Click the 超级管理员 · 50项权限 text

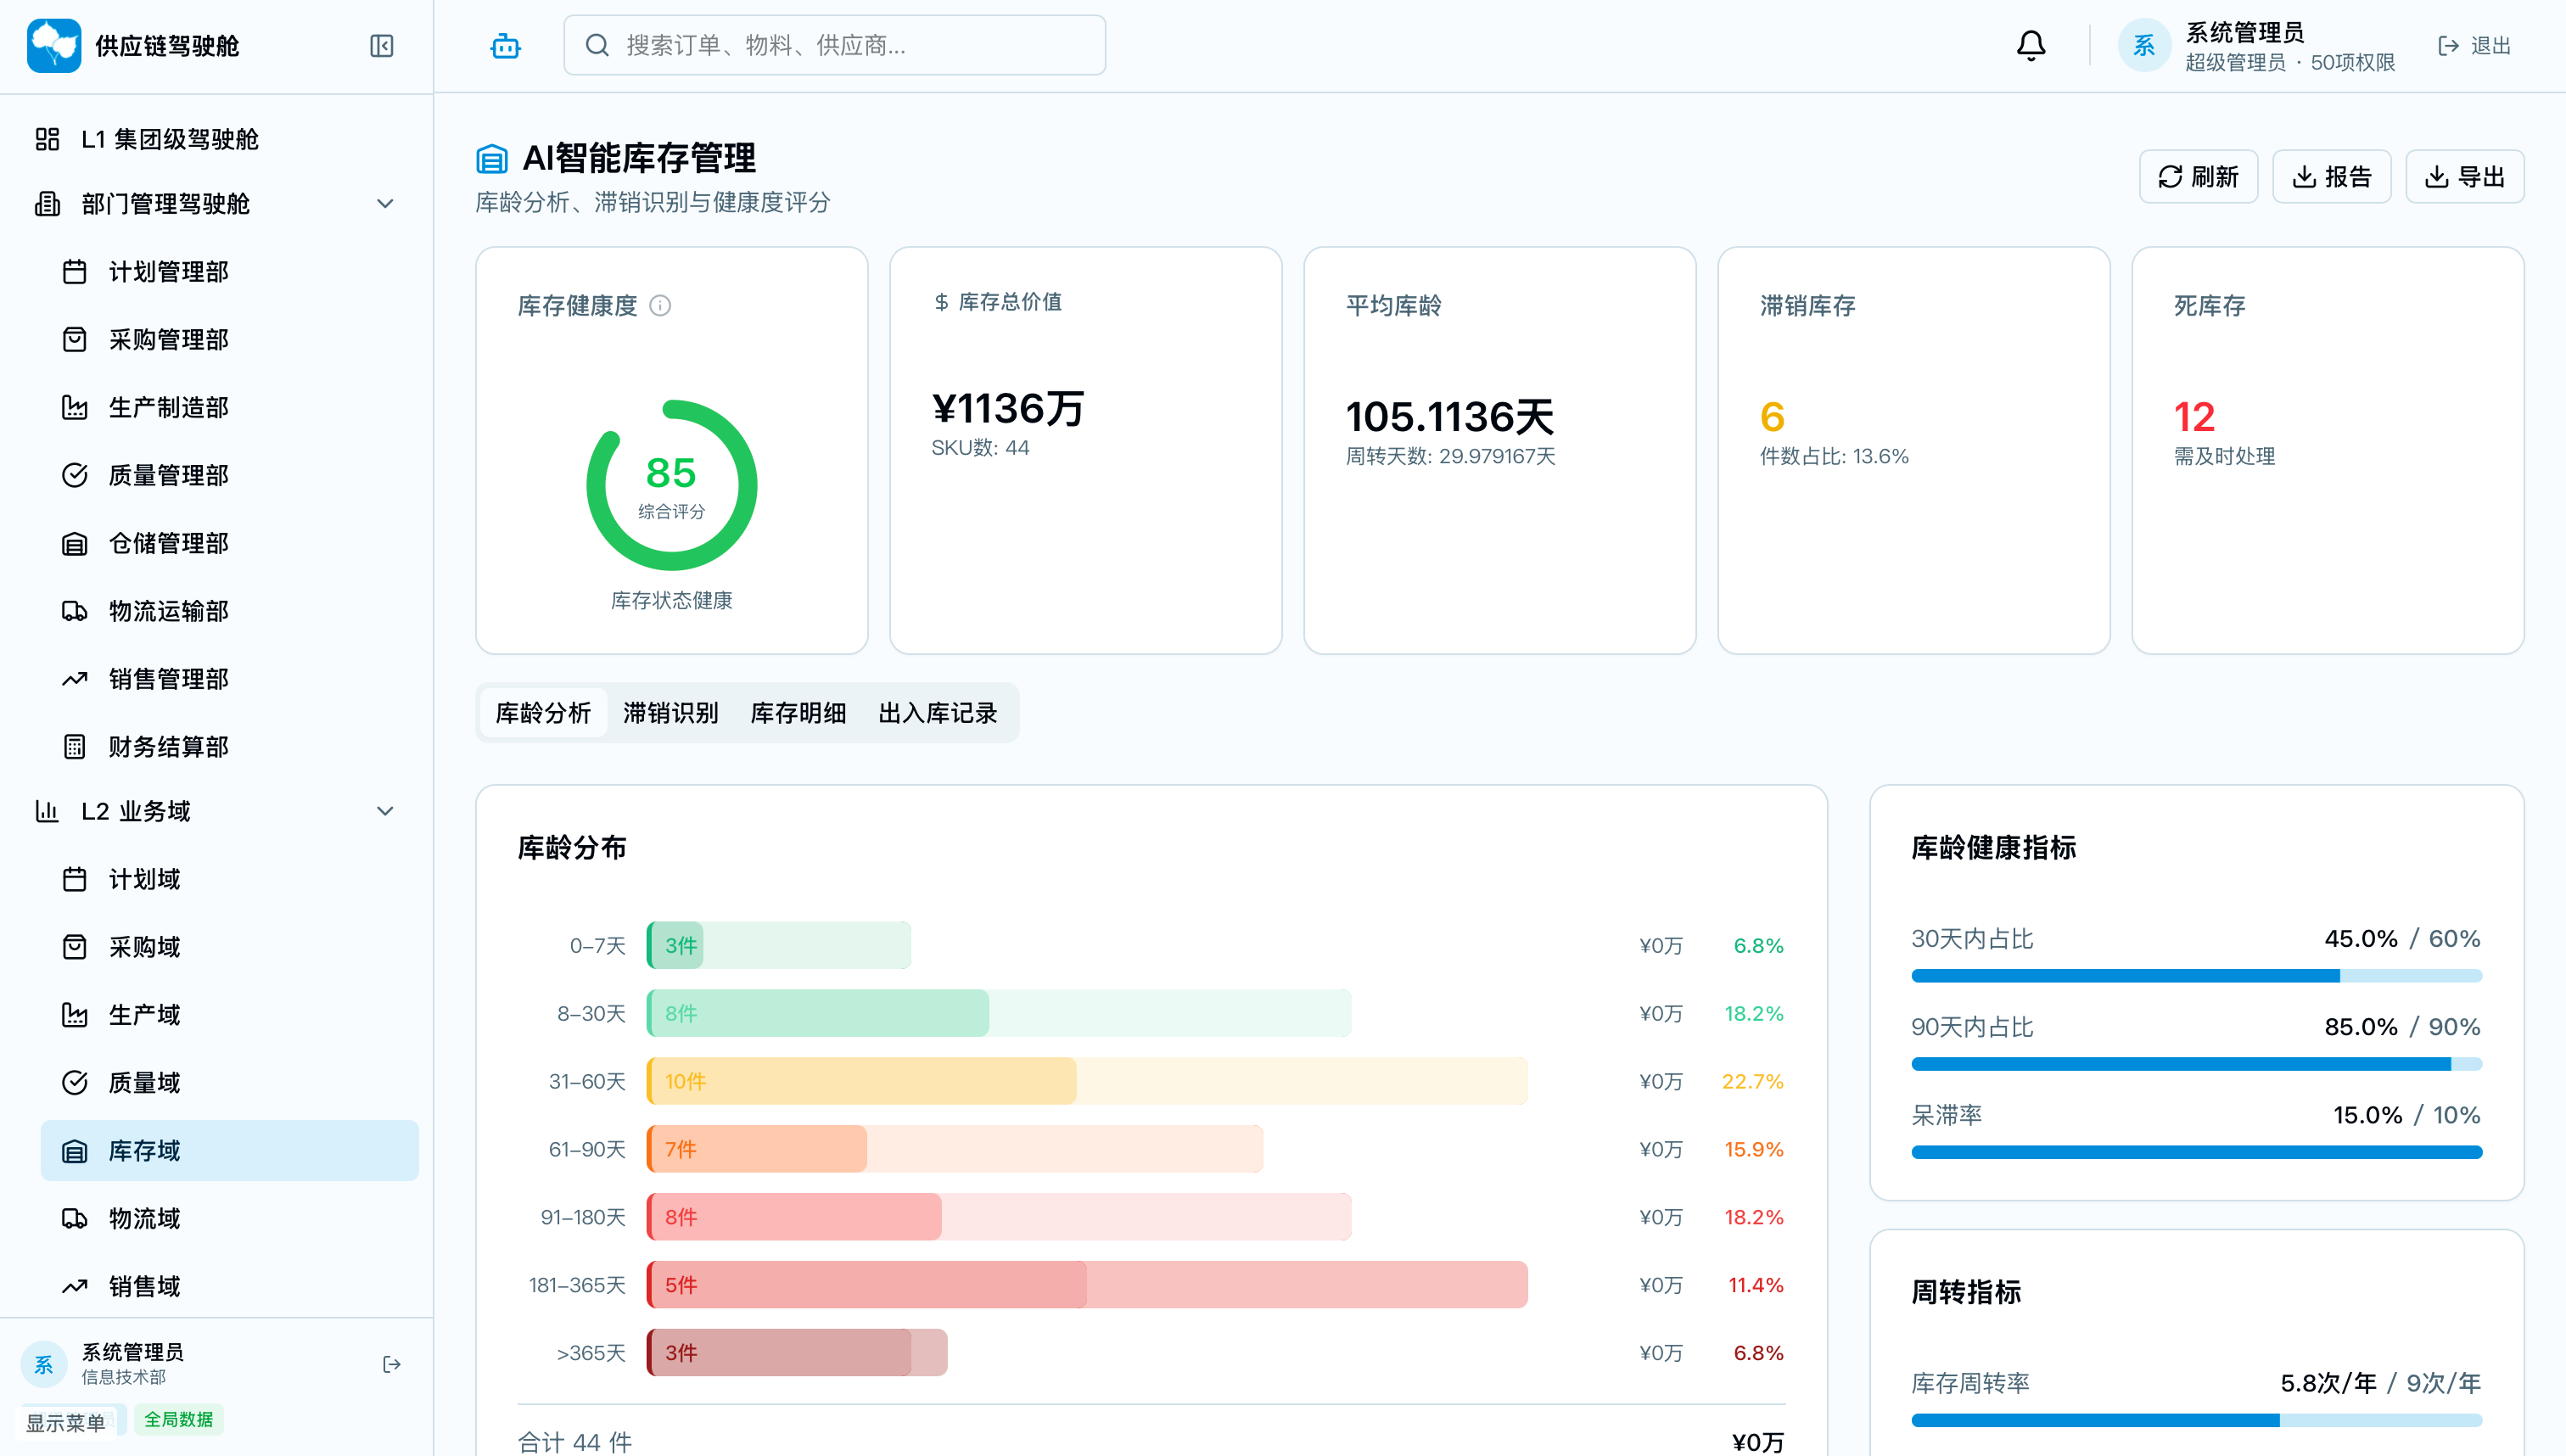point(2290,62)
